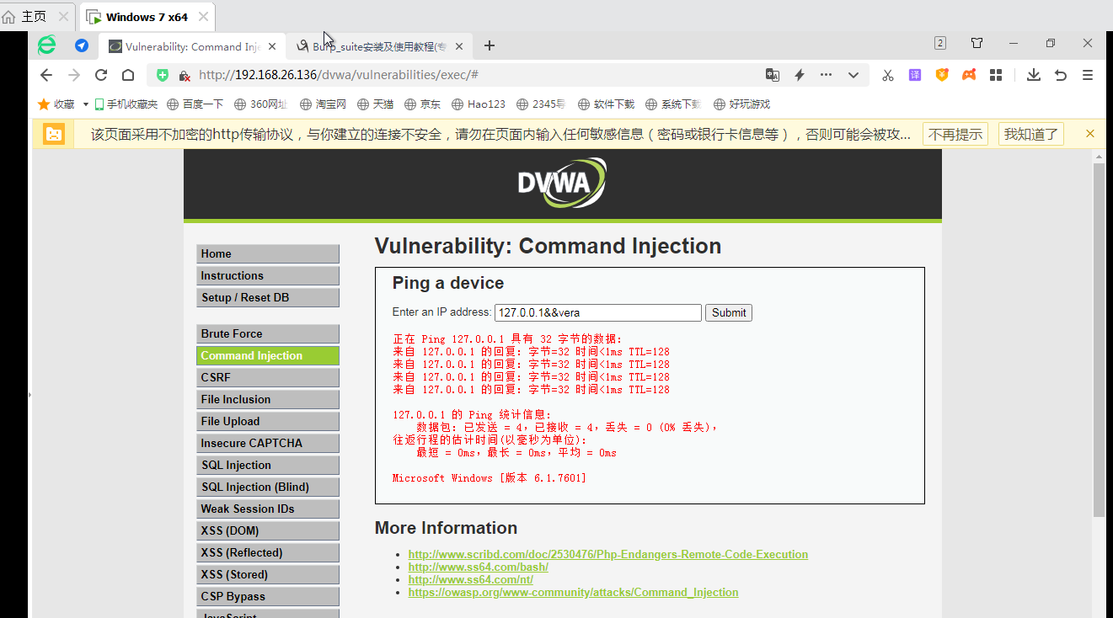Expand the address bar dropdown chevron
Screen dimensions: 1113x618
click(x=853, y=75)
